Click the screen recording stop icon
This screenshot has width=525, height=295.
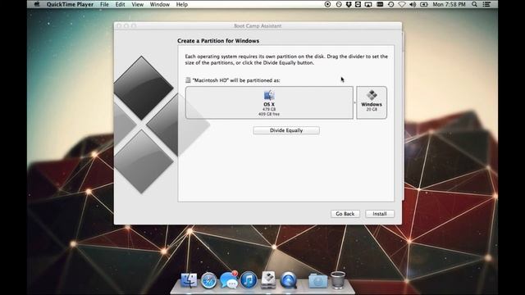327,4
